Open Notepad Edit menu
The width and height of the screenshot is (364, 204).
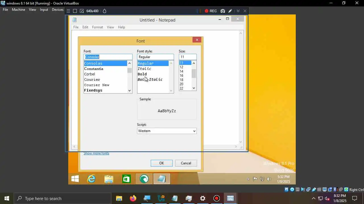pyautogui.click(x=85, y=27)
